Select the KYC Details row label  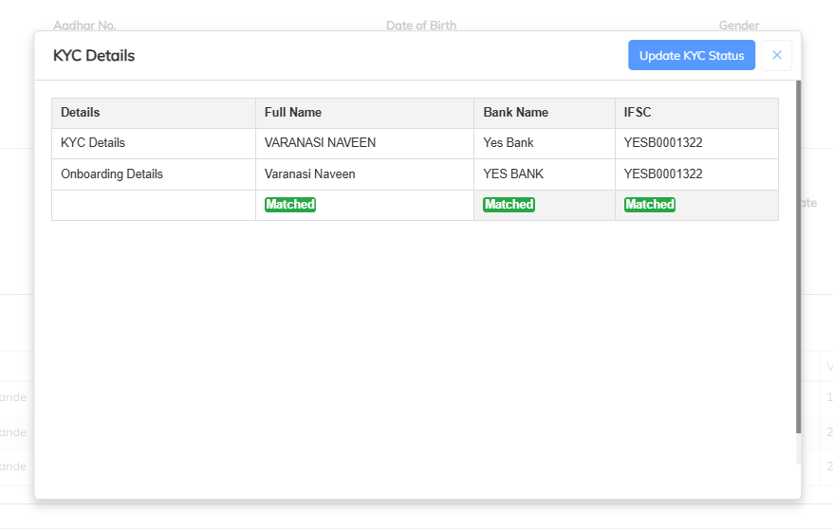(x=93, y=143)
